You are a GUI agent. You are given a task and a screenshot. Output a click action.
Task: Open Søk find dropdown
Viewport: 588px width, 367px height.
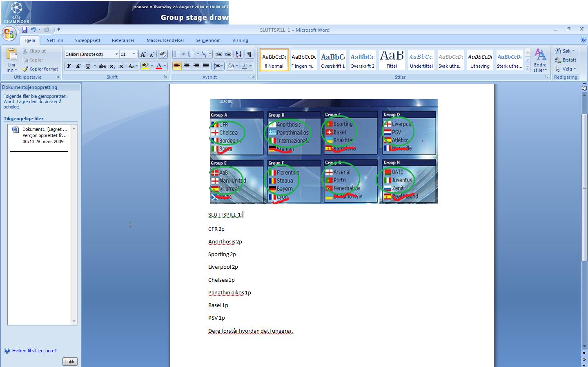pos(565,51)
